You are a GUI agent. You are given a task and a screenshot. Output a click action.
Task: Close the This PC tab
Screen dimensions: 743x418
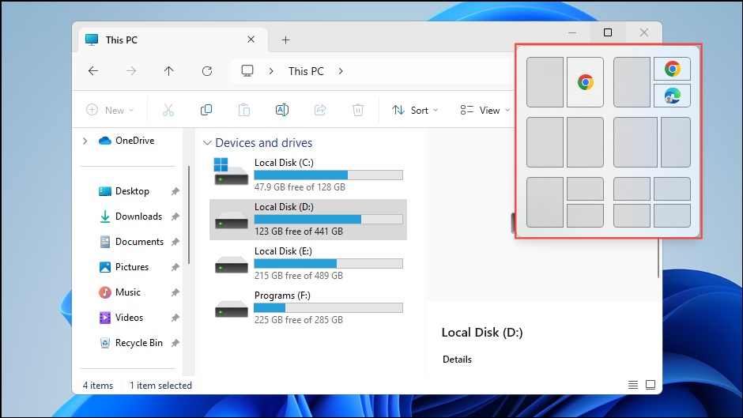coord(251,40)
